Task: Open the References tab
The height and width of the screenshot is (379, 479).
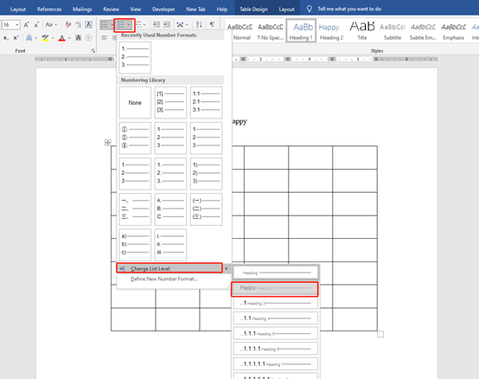Action: pyautogui.click(x=49, y=10)
